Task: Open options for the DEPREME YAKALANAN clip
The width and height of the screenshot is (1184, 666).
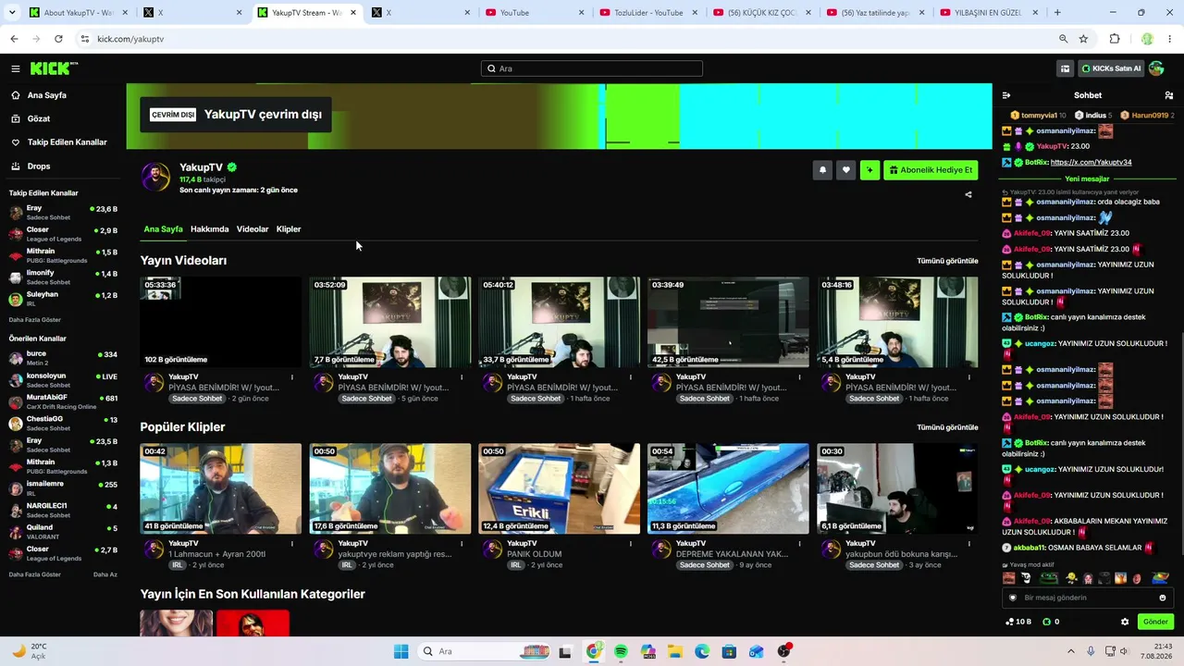Action: pos(800,544)
